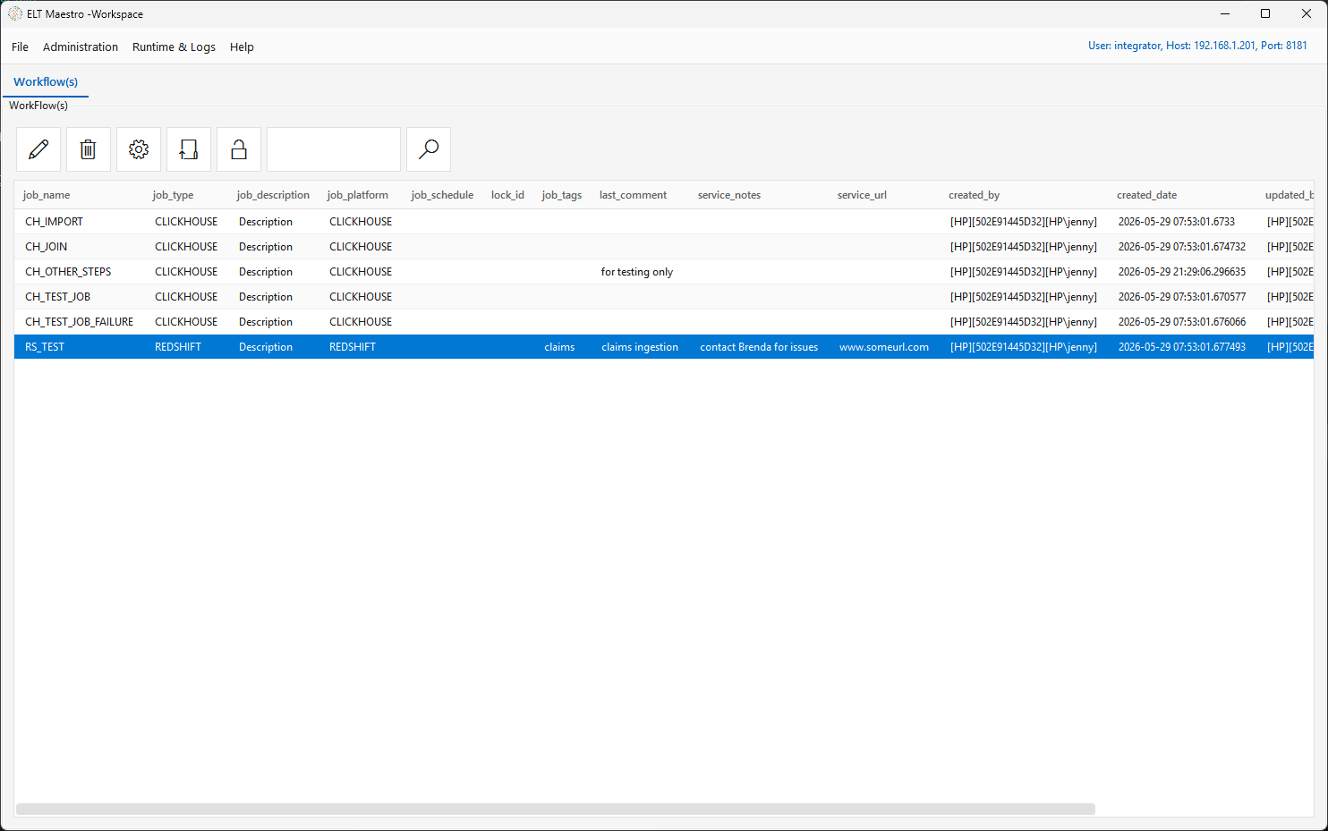Sort by job_description column header
1328x831 pixels.
coord(273,195)
